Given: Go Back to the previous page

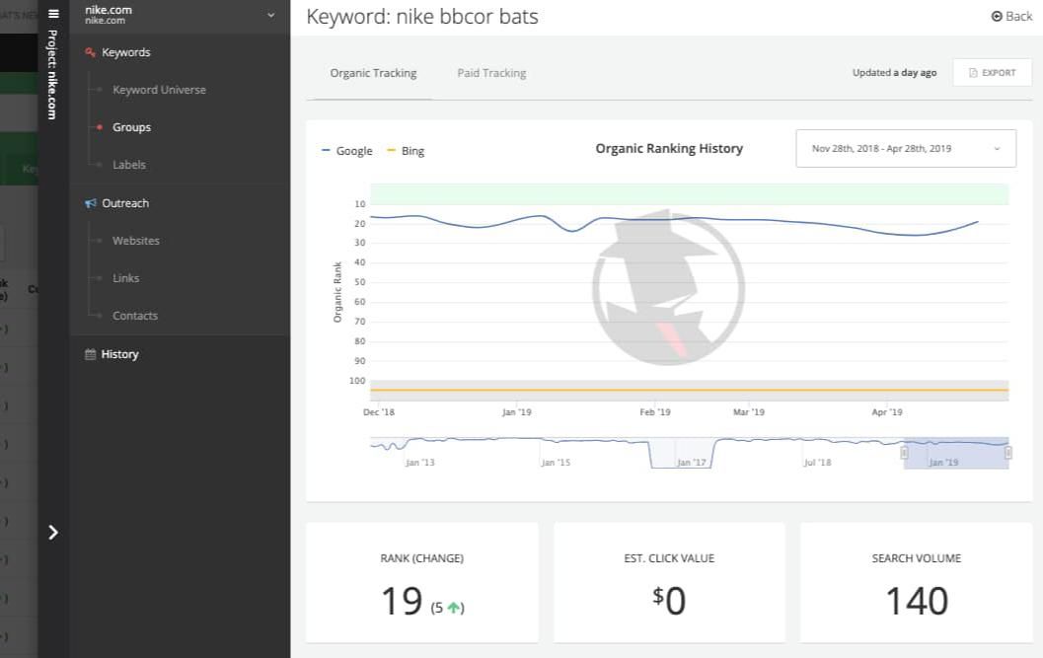Looking at the screenshot, I should pyautogui.click(x=1011, y=16).
